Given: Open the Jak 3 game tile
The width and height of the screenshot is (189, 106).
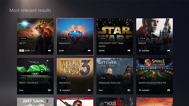Looking at the screenshot, I should (35, 37).
